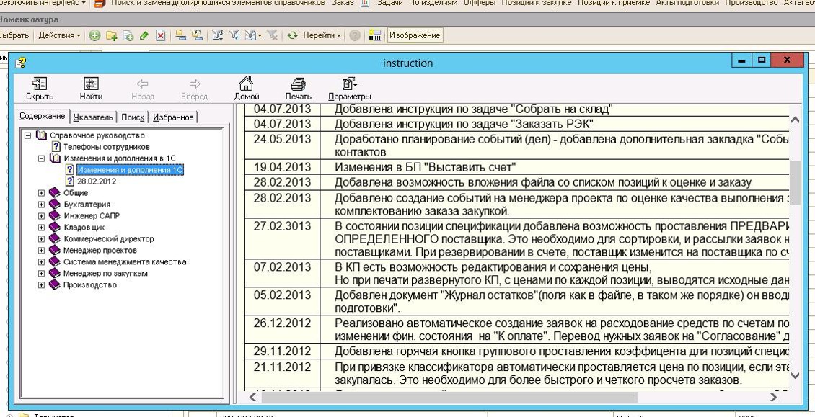Image resolution: width=815 pixels, height=417 pixels.
Task: Click the green refresh arrows icon
Action: pyautogui.click(x=293, y=35)
